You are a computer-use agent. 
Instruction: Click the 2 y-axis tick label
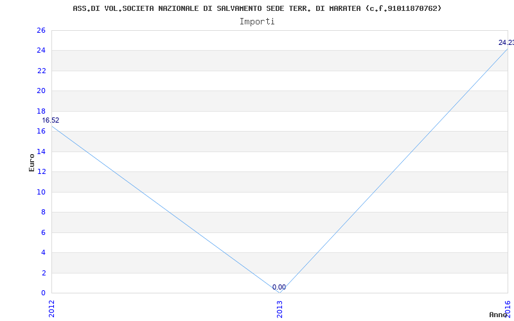pyautogui.click(x=43, y=273)
